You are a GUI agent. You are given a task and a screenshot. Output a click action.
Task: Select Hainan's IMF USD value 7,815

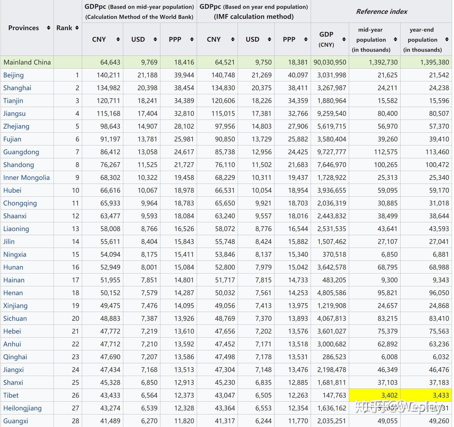(x=263, y=280)
